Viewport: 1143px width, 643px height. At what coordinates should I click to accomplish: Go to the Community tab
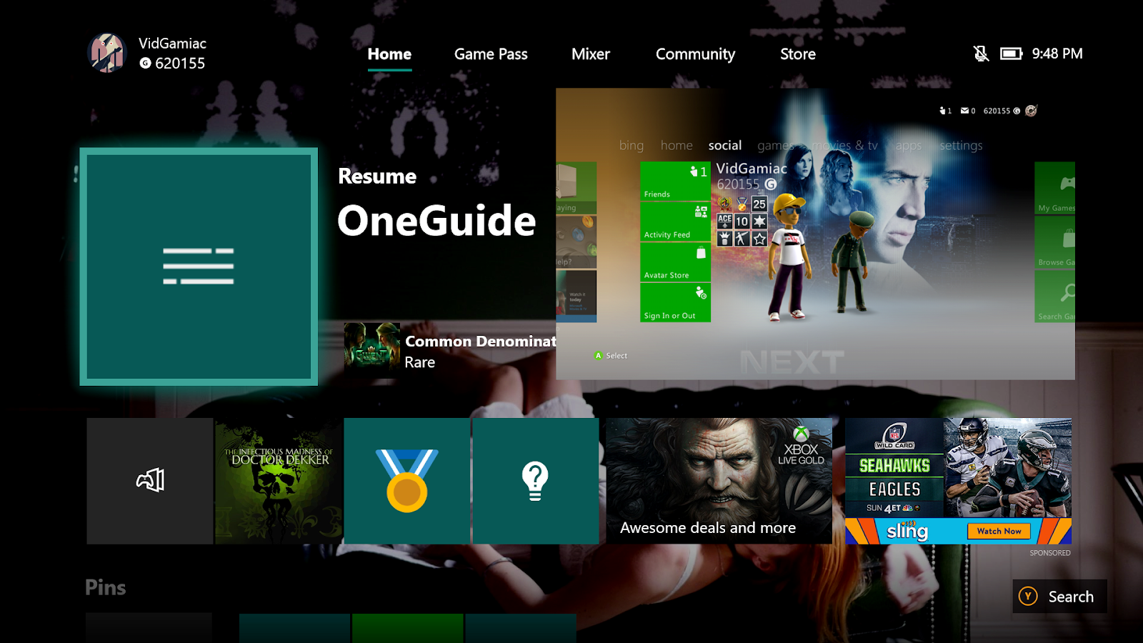coord(695,54)
